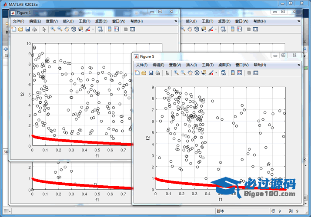Save Figure 5 with the disk icon
The image size is (311, 217).
(151, 73)
